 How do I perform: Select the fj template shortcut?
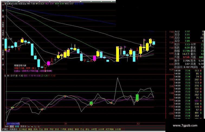pyautogui.click(x=39, y=127)
